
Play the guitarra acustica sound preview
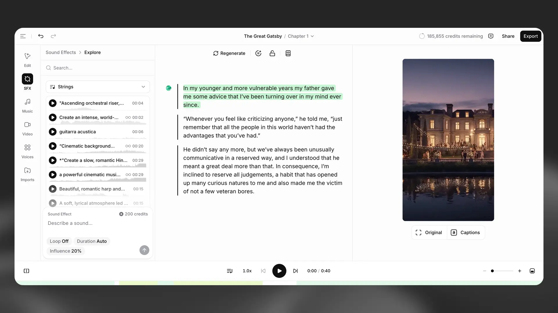pos(53,132)
